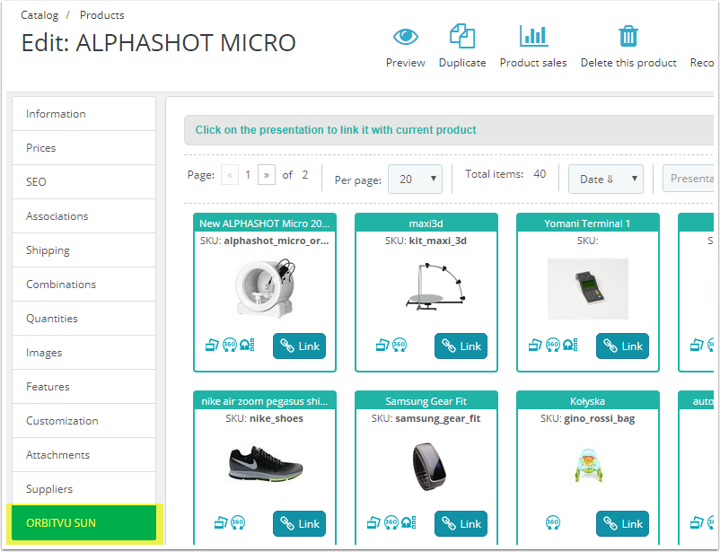Viewport: 720px width, 552px height.
Task: Click tour icon on Yomani Terminal 1 card
Action: [570, 345]
